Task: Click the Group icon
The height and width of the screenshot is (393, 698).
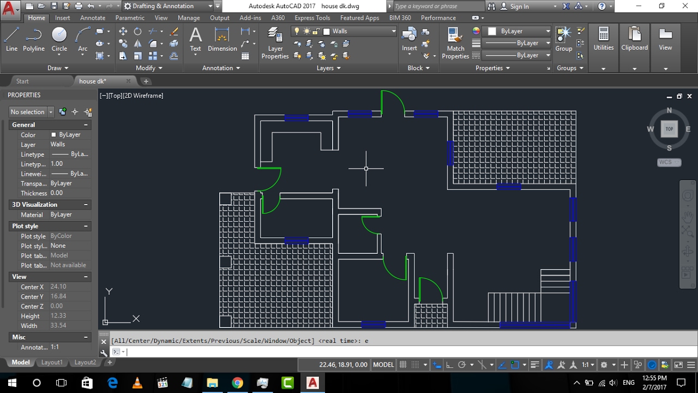Action: coord(563,39)
